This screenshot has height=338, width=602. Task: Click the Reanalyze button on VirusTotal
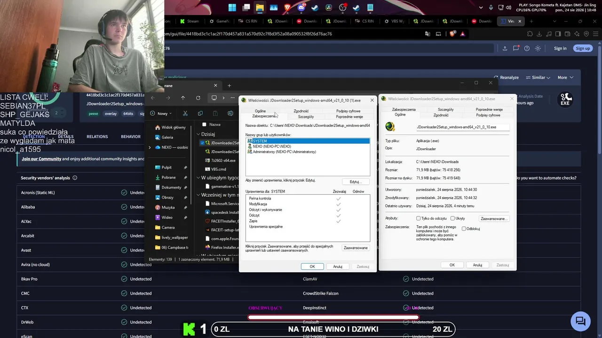pos(507,77)
